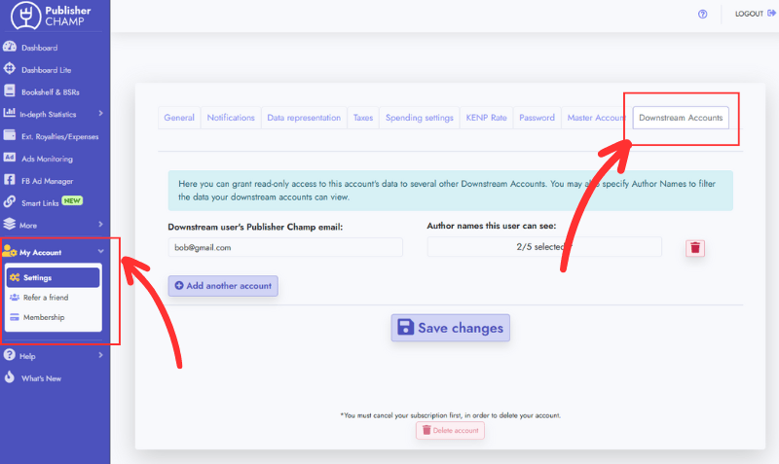Click Ext. Royalties/Expenses wallet icon
Viewport: 779px width, 464px height.
click(x=10, y=135)
